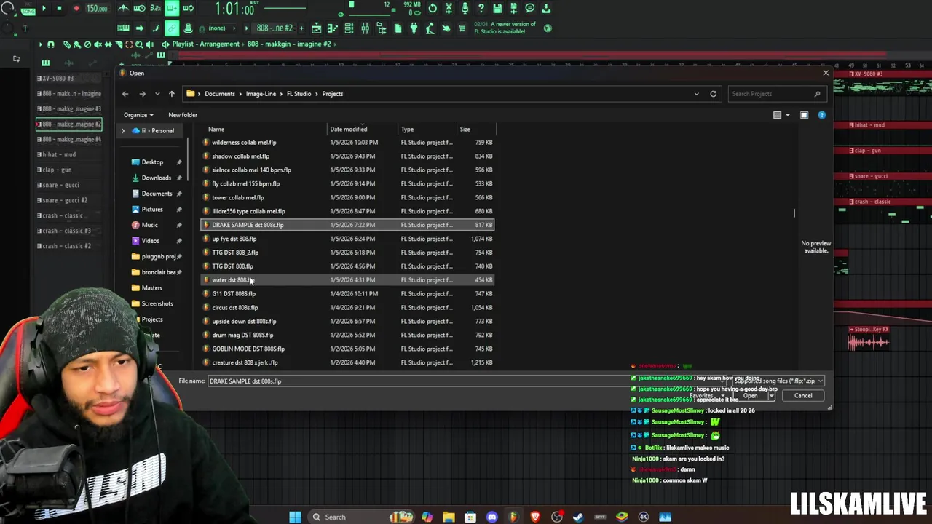Select circus dst 808s.flp file
932x524 pixels.
click(348, 308)
